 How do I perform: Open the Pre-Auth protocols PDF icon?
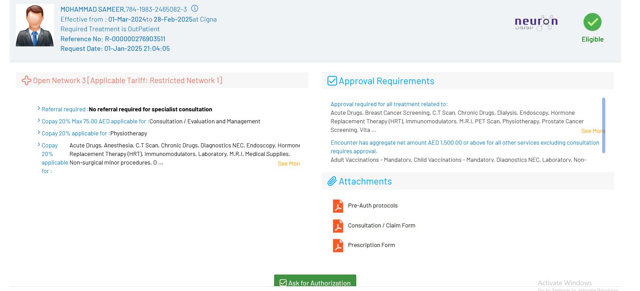(x=338, y=206)
